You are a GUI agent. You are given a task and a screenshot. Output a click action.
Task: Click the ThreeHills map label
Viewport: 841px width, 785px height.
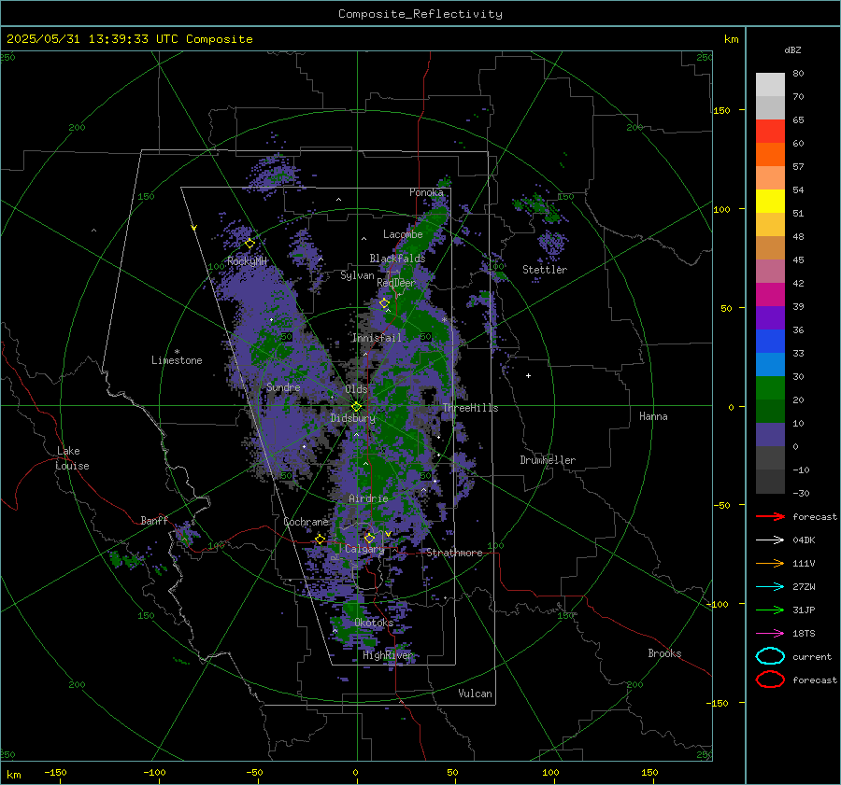tap(470, 408)
